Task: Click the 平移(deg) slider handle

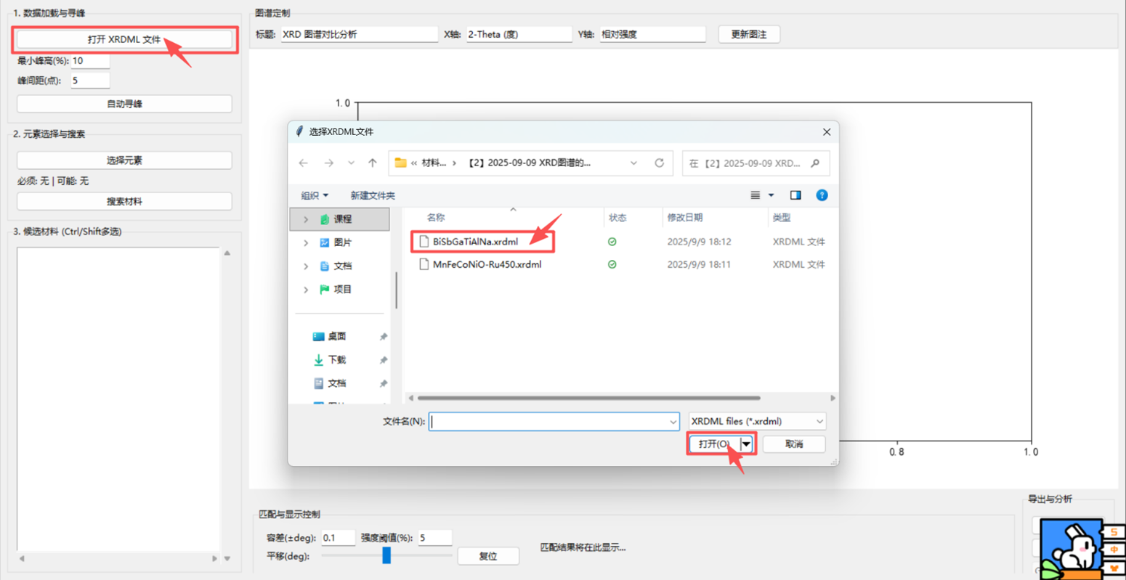Action: [386, 555]
